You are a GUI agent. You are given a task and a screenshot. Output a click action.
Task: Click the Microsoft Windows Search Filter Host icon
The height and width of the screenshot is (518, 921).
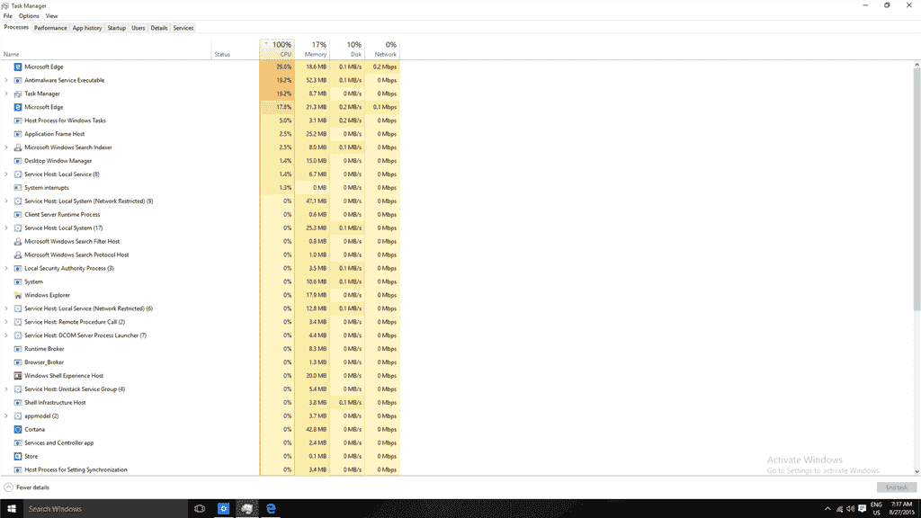point(18,241)
